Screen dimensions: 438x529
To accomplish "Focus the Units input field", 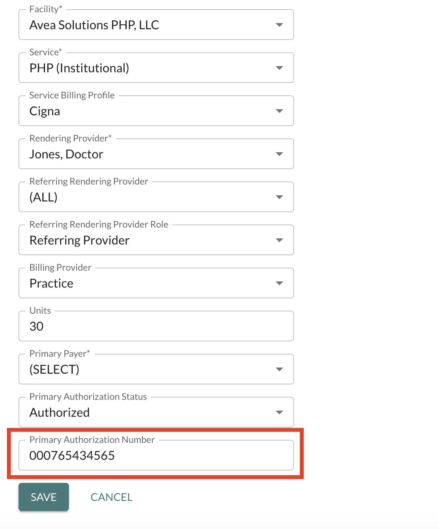I will [x=156, y=326].
